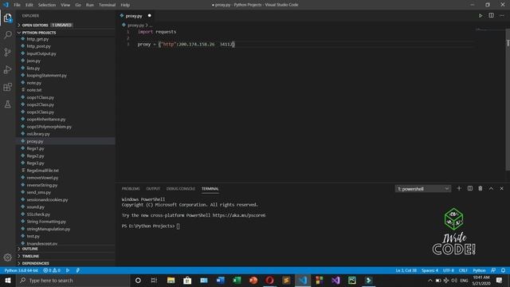Open Word from the taskbar
Viewport: 510px width, 287px height.
pyautogui.click(x=220, y=281)
